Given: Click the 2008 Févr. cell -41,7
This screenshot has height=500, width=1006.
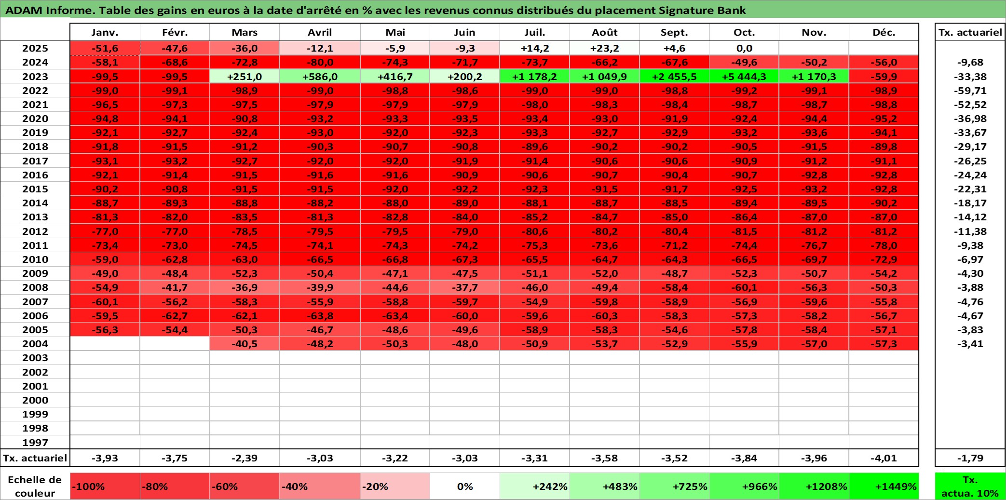Looking at the screenshot, I should coord(175,287).
